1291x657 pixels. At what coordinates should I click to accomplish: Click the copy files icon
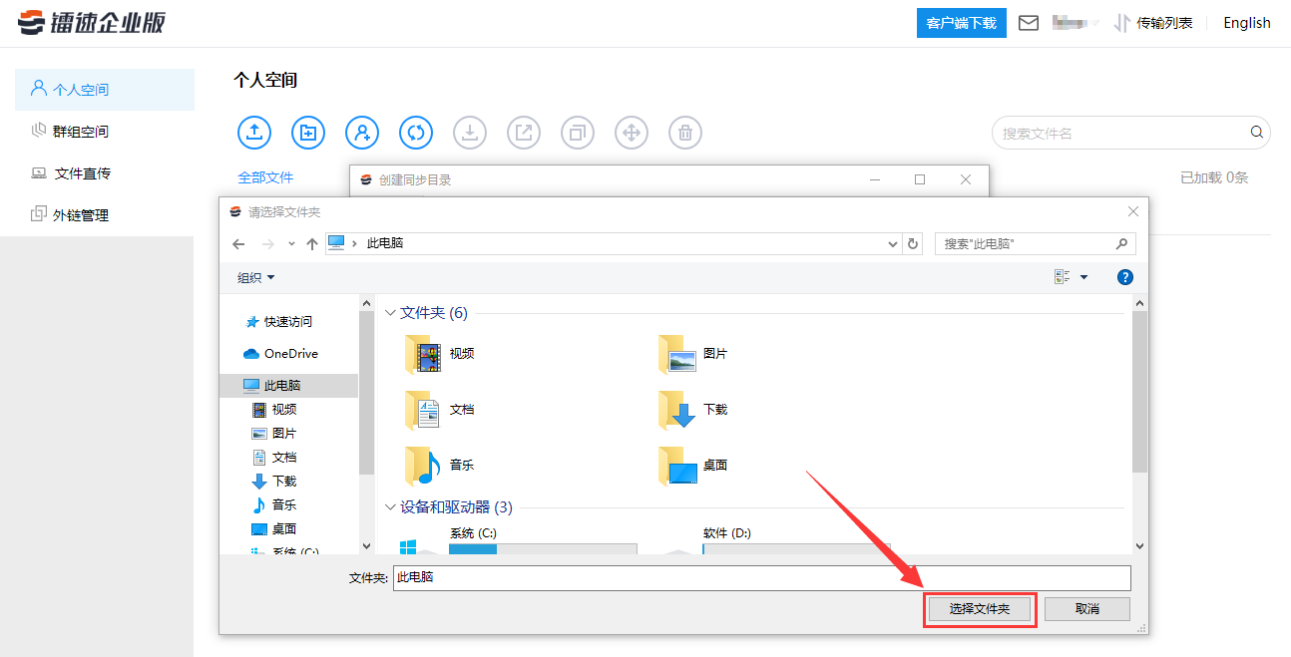pos(577,132)
